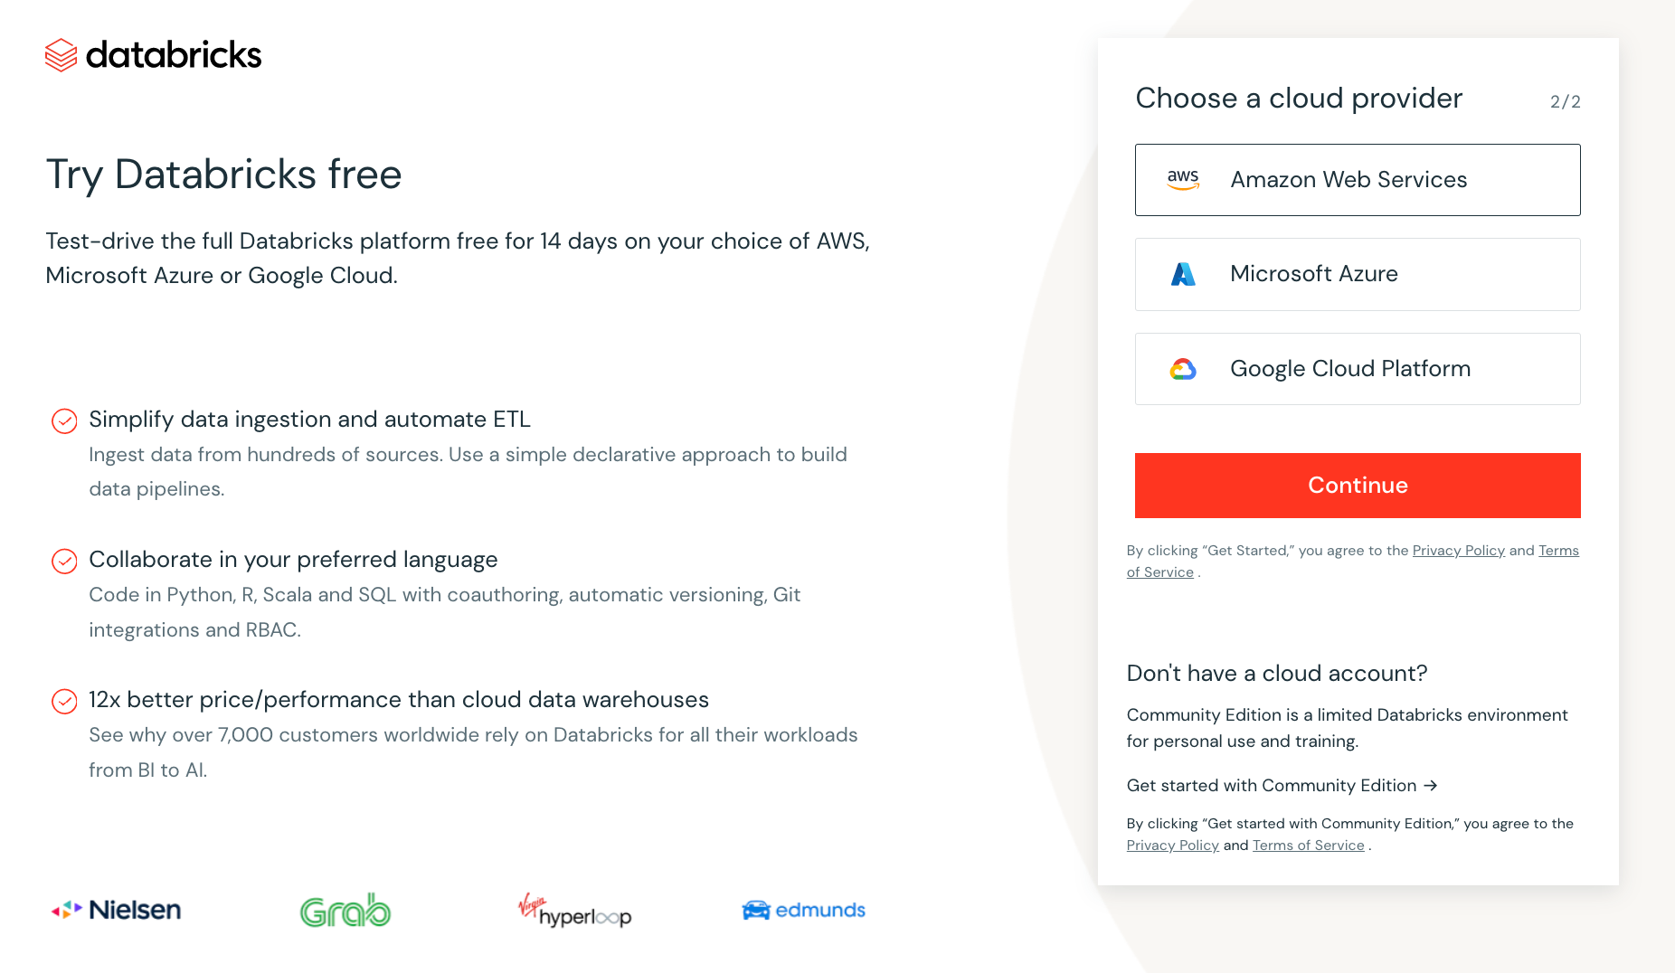This screenshot has width=1675, height=973.
Task: Choose the Microsoft Azure option
Action: 1357,274
